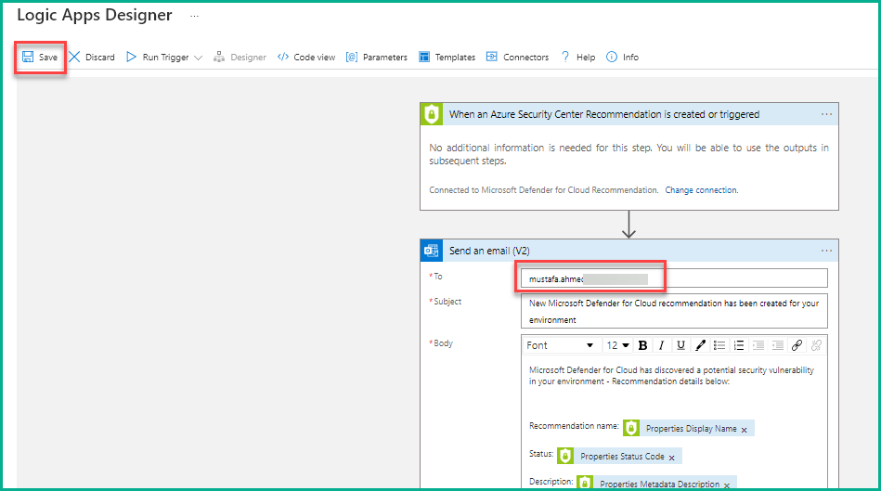881x491 pixels.
Task: Collapse the Send an email (V2) header
Action: coord(629,251)
